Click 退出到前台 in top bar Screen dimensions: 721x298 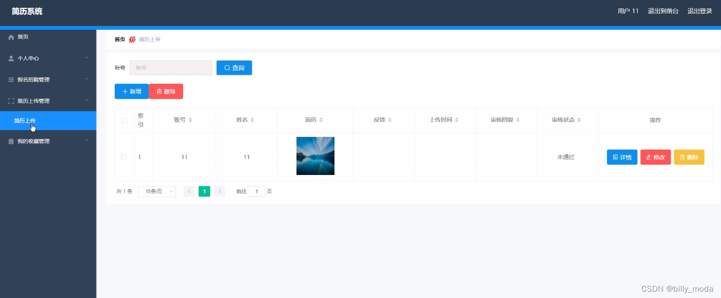click(x=663, y=11)
